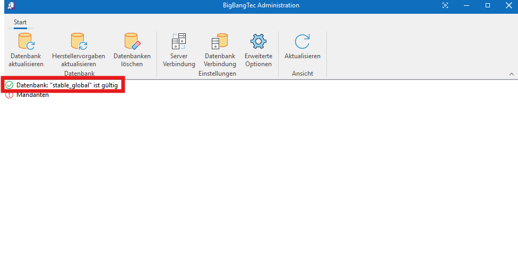This screenshot has height=271, width=518.
Task: Close the BigBangTec Administration window
Action: pyautogui.click(x=508, y=5)
